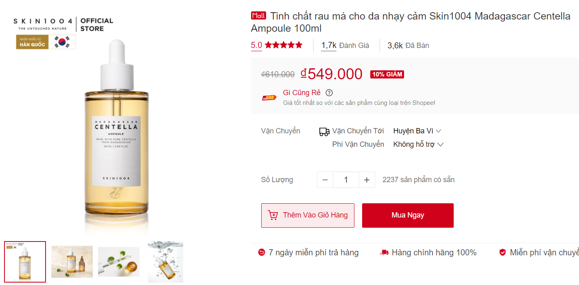Decrease quantity with the minus stepper
579x285 pixels.
pos(325,179)
